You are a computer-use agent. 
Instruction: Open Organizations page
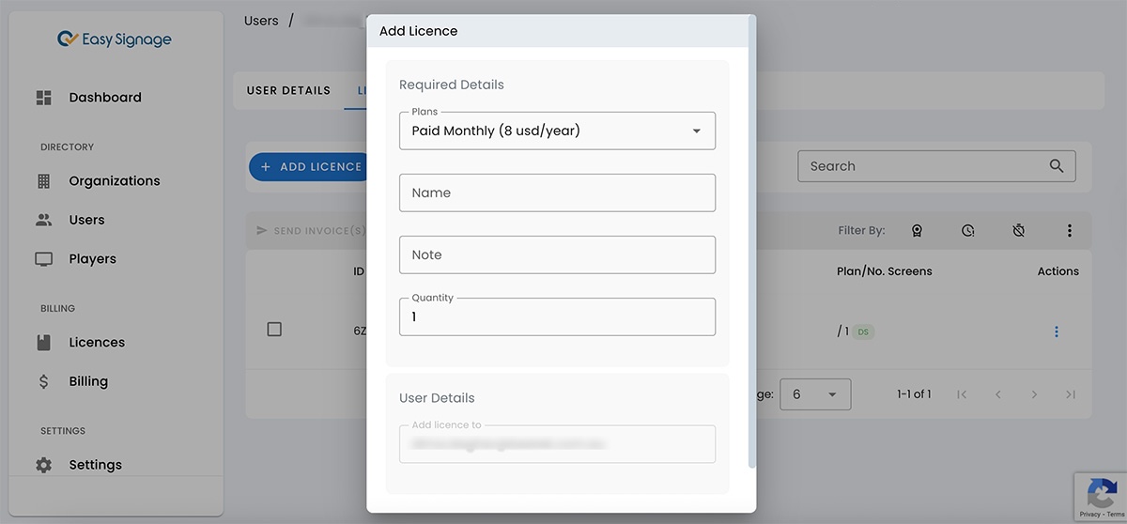tap(115, 181)
